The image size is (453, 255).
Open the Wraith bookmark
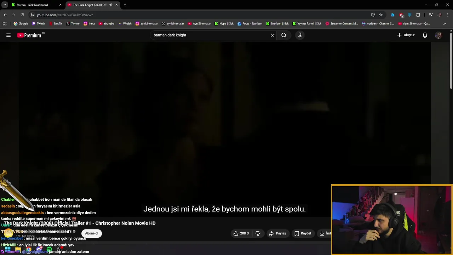click(125, 24)
